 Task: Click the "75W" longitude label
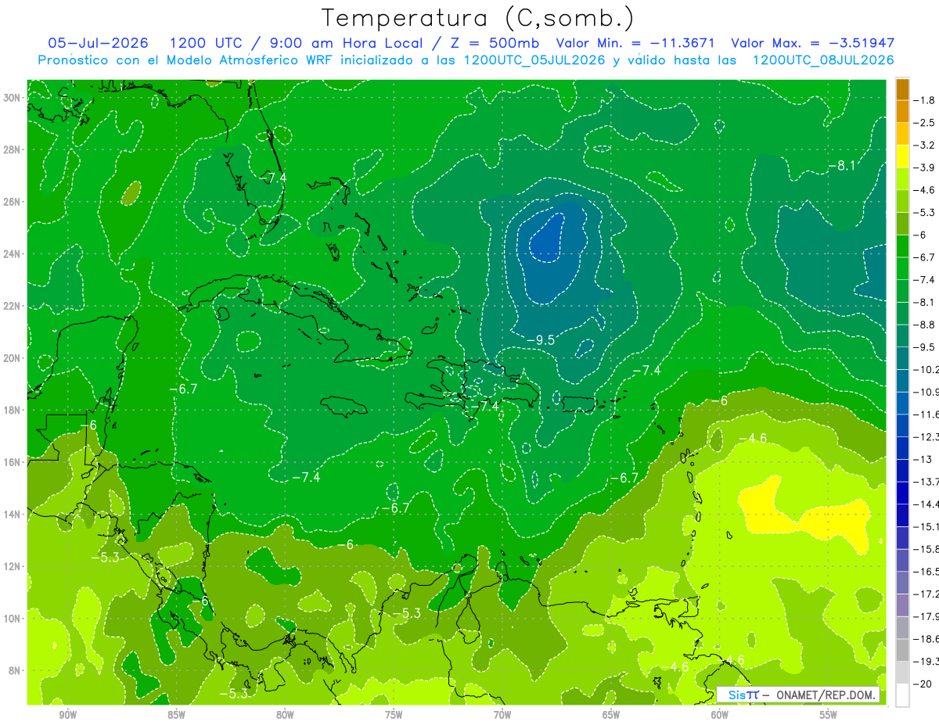pyautogui.click(x=394, y=715)
